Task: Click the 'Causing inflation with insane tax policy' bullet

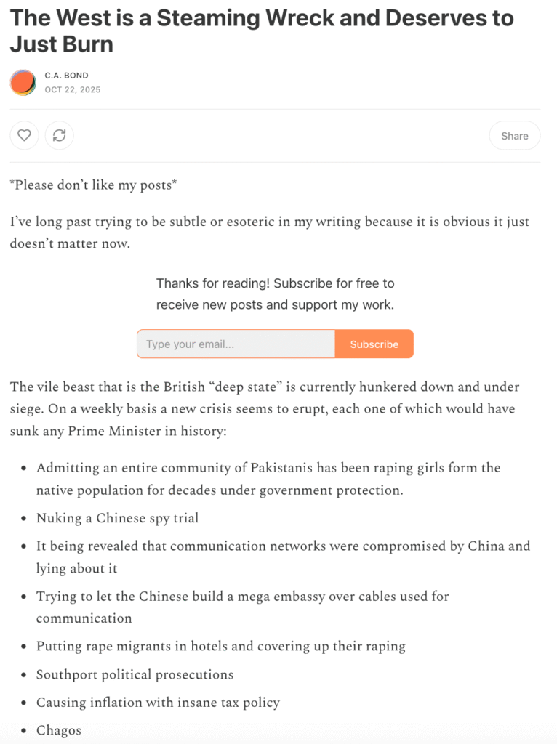Action: 158,703
